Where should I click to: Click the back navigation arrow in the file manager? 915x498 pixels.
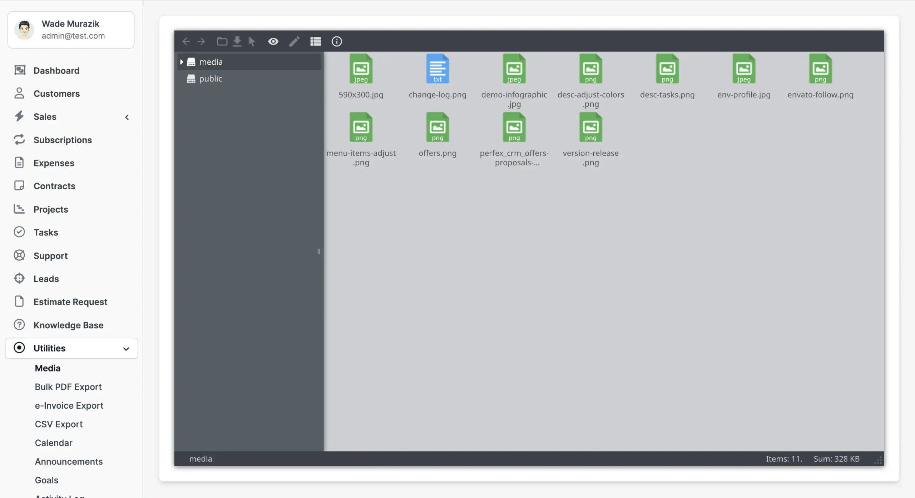(x=186, y=41)
